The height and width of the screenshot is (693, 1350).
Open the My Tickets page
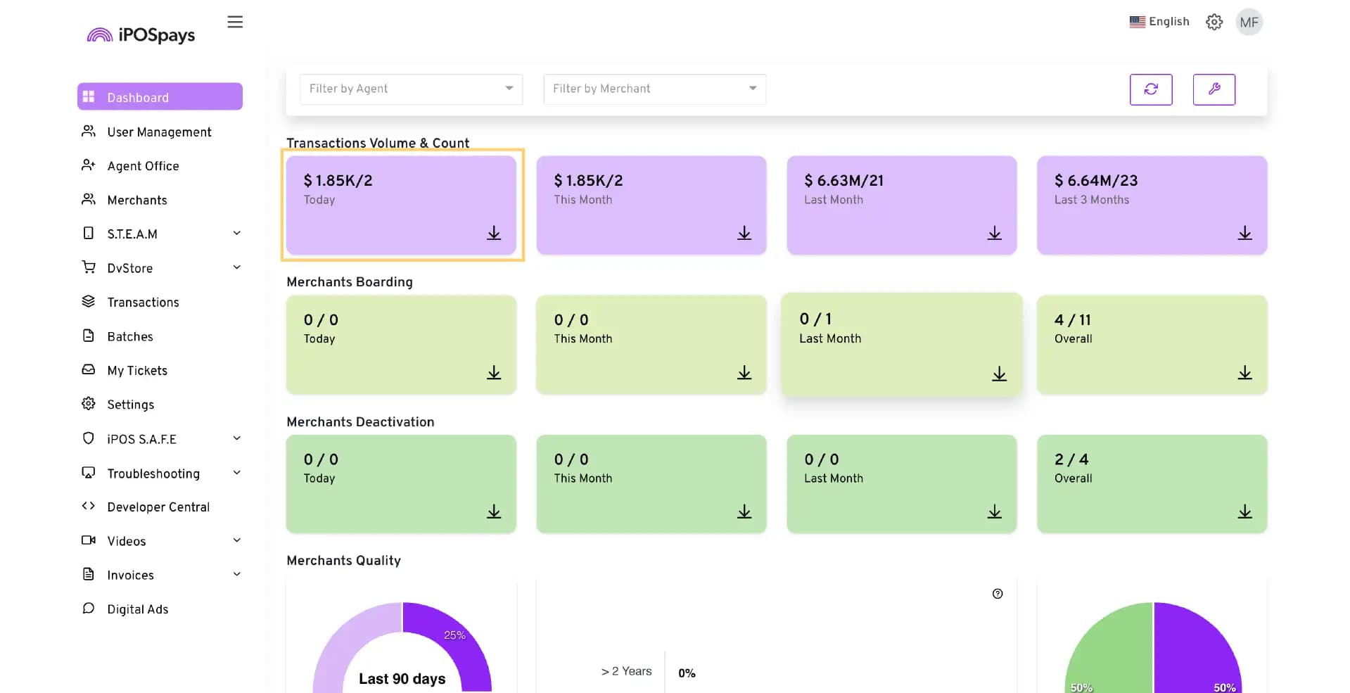tap(137, 371)
